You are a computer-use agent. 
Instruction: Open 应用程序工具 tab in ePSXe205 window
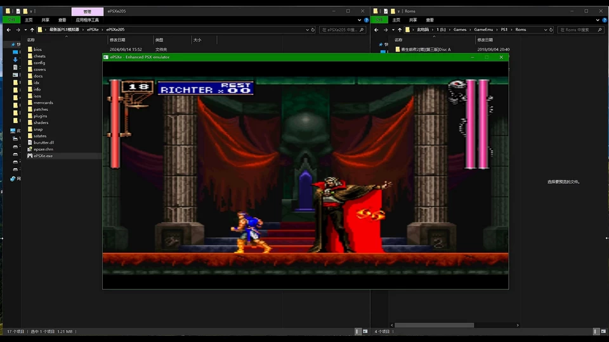click(x=87, y=20)
